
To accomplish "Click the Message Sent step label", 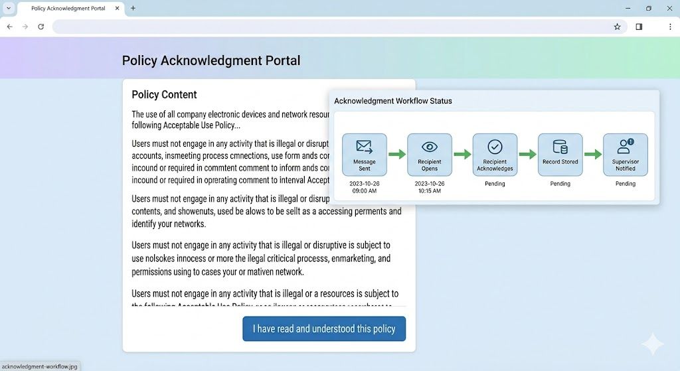I will [365, 165].
